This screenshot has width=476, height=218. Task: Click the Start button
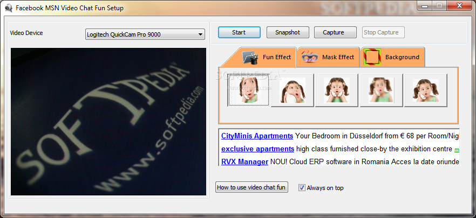(239, 32)
